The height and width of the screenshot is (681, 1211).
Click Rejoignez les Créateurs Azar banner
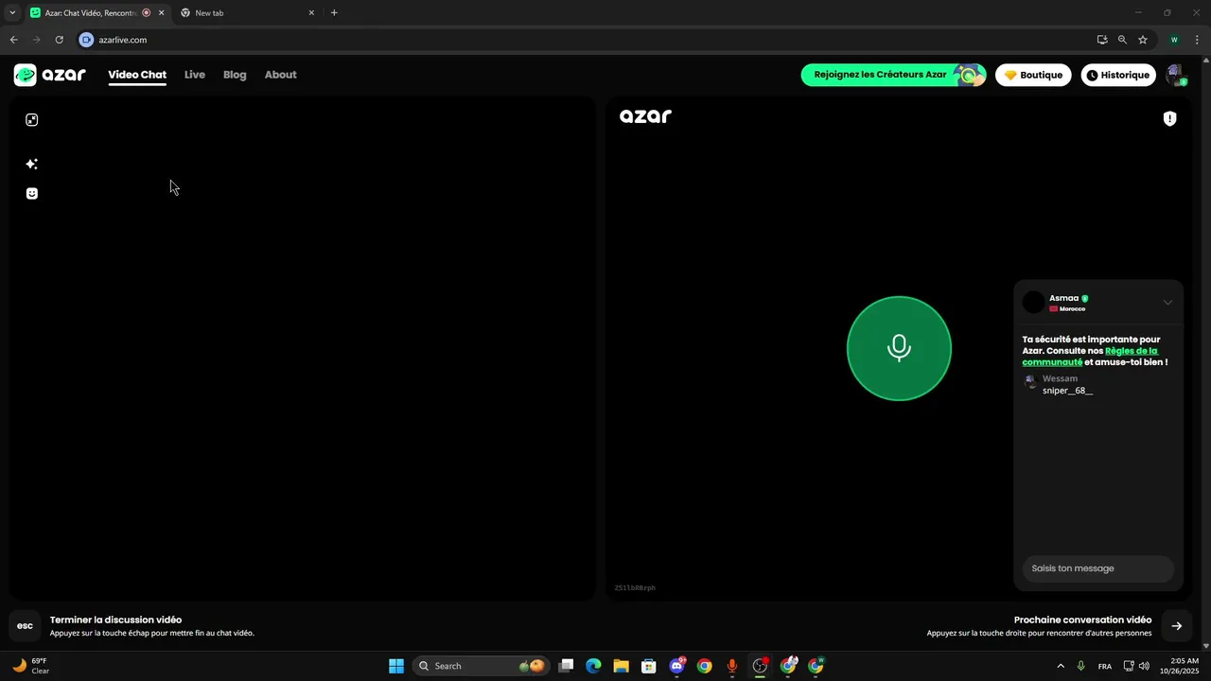pyautogui.click(x=893, y=75)
